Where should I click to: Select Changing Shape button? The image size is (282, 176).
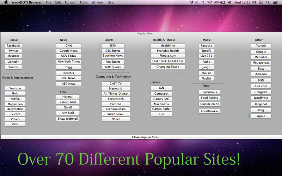168,67
